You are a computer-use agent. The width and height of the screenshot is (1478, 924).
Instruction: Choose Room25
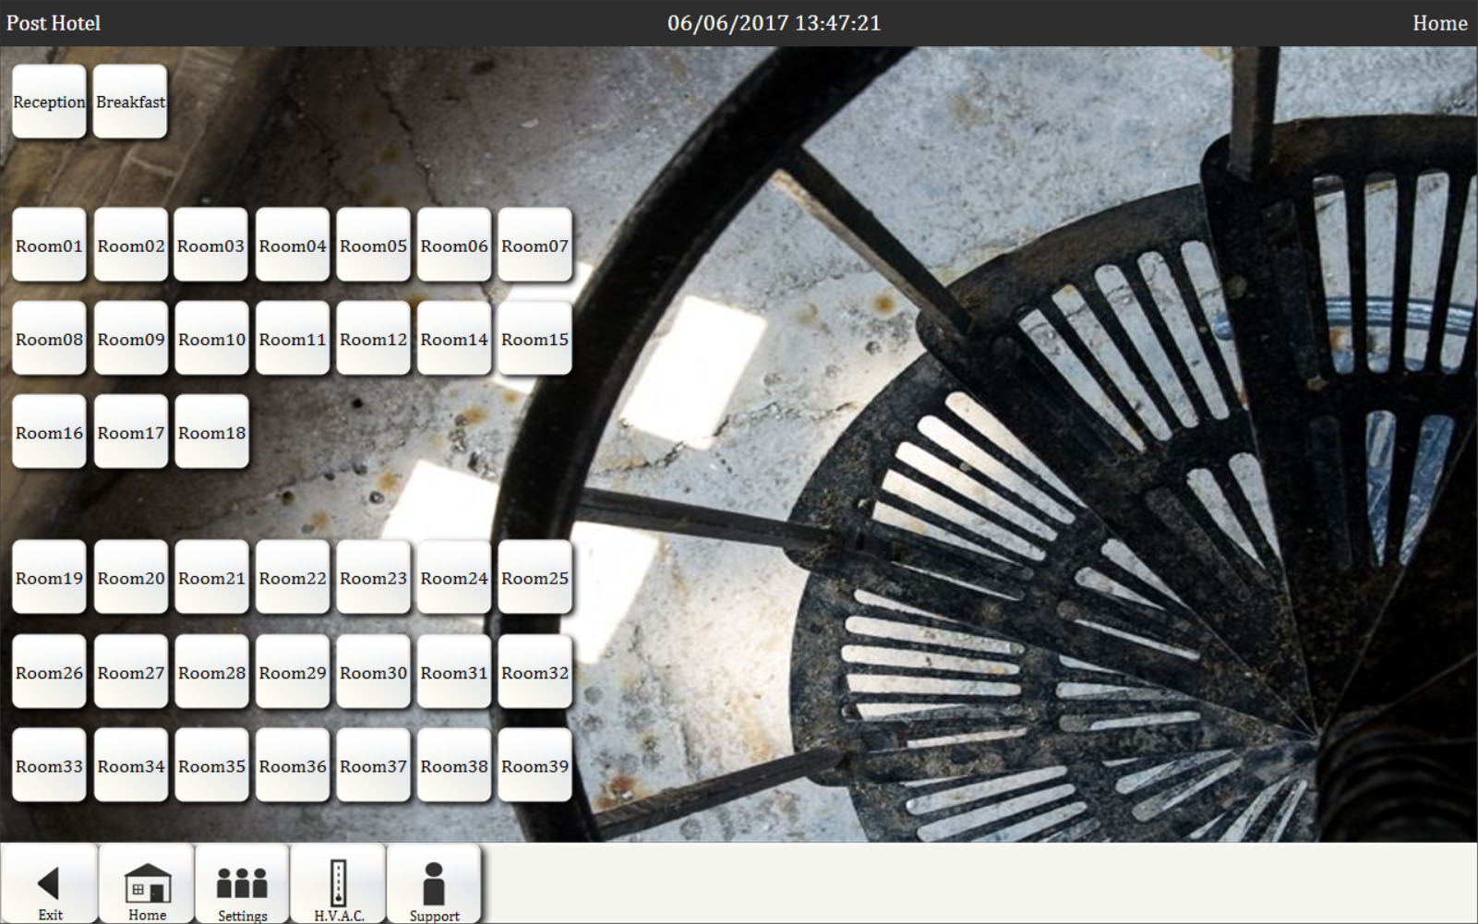point(535,578)
